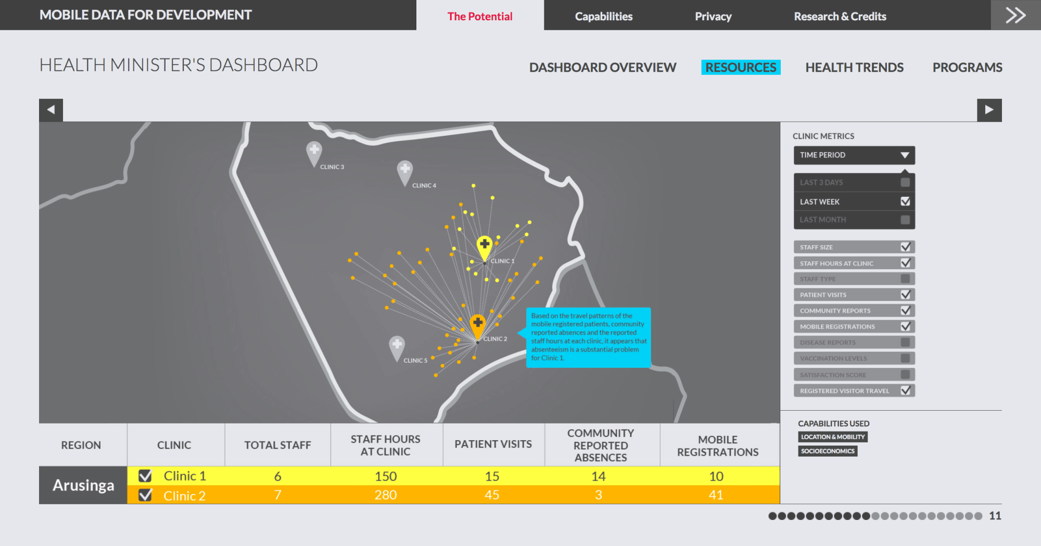1041x546 pixels.
Task: Enable the Disease Reports metric checkbox
Action: pos(905,342)
